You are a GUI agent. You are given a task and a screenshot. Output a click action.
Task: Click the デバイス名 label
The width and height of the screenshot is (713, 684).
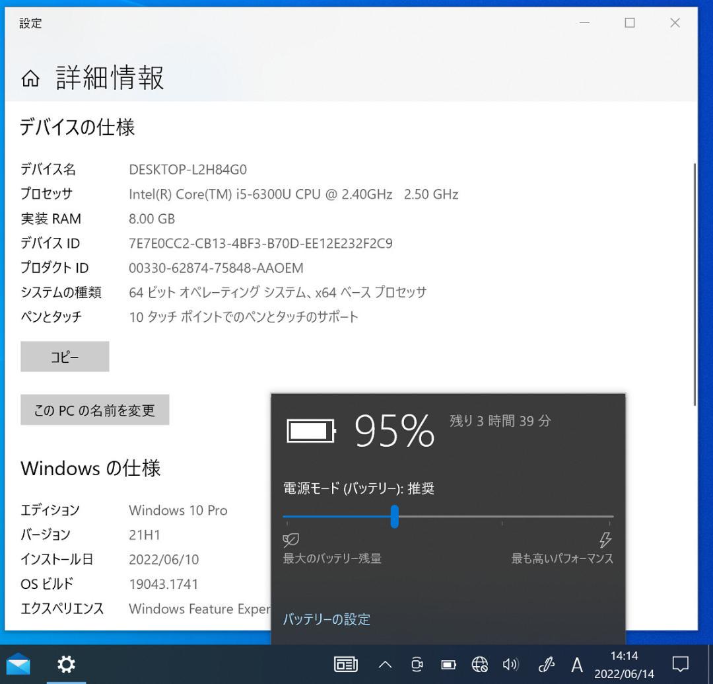(48, 170)
